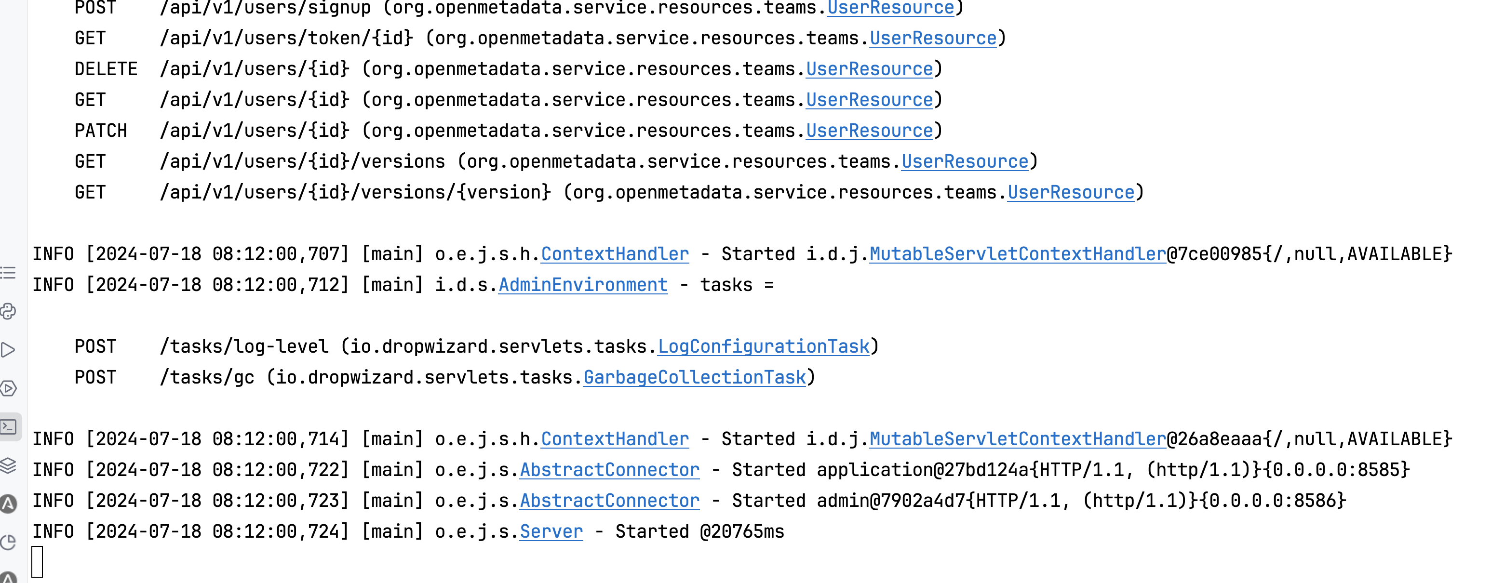The height and width of the screenshot is (583, 1505).
Task: Open the Run tool window
Action: [x=8, y=350]
